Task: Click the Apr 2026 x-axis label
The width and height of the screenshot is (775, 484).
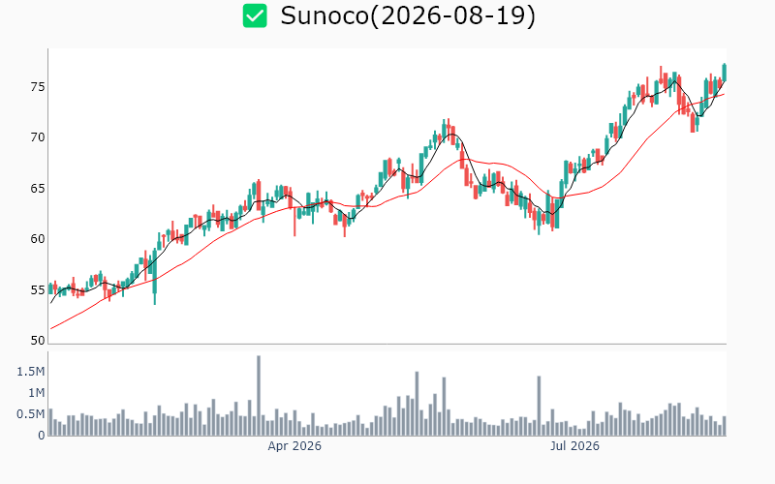Action: [x=294, y=446]
